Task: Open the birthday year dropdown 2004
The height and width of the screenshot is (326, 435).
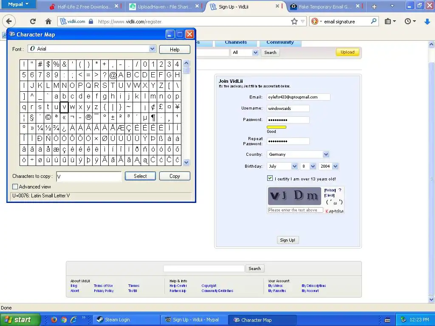Action: [x=336, y=166]
